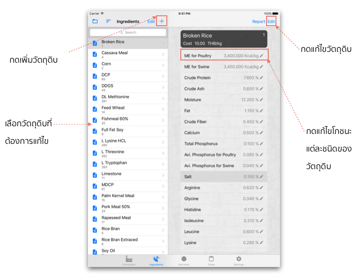358x276 pixels.
Task: Select Limestone ingredient
Action: 128,175
